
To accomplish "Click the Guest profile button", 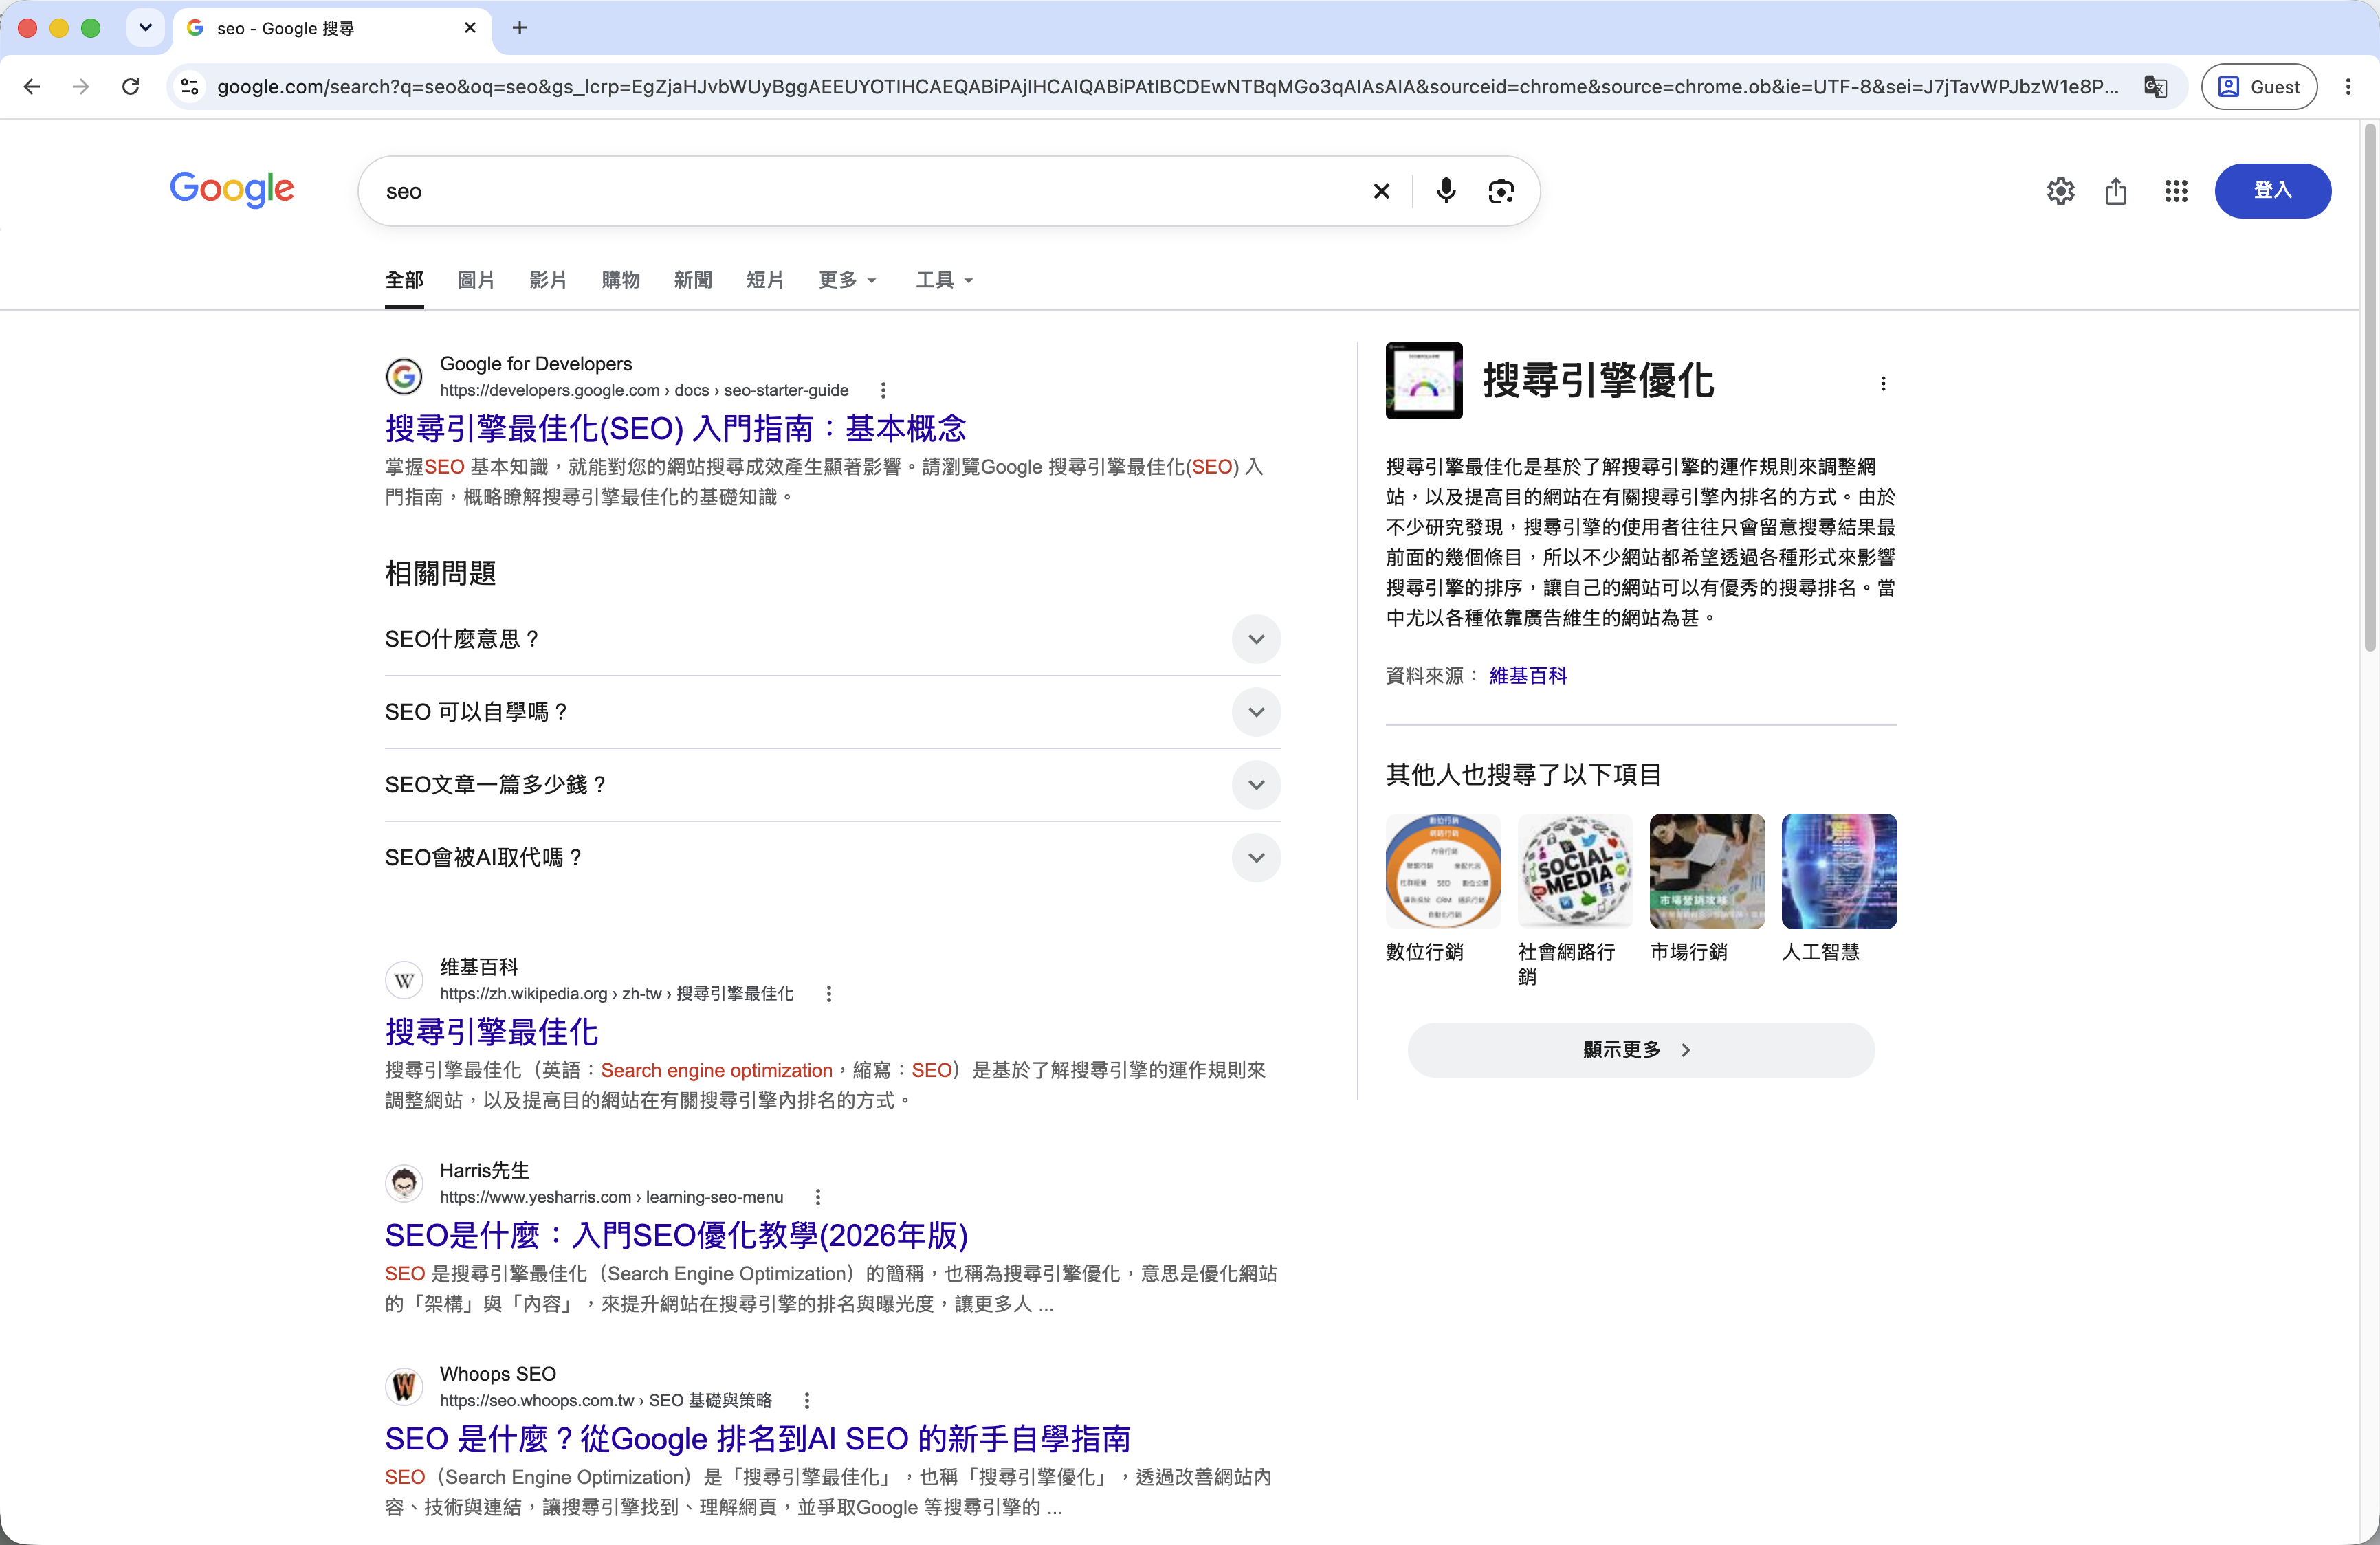I will (2258, 87).
